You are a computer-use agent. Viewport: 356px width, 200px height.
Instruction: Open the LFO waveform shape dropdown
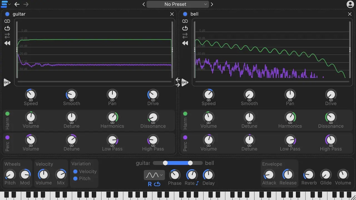coord(154,175)
